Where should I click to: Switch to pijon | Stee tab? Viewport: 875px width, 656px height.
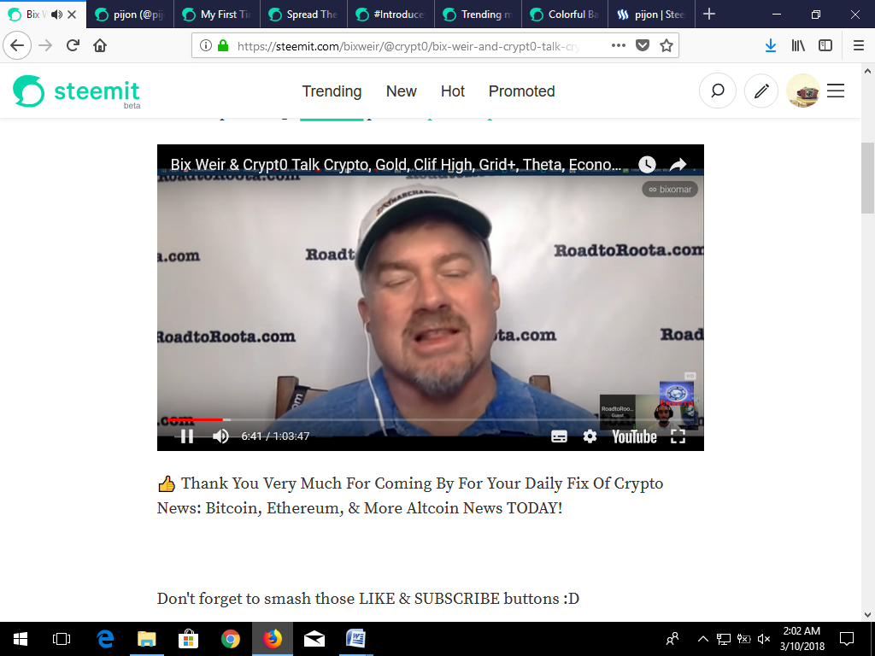652,15
